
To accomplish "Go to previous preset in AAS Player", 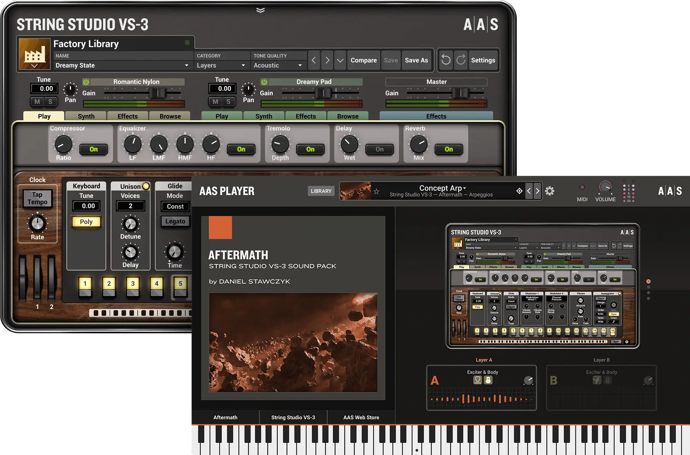I will click(529, 191).
